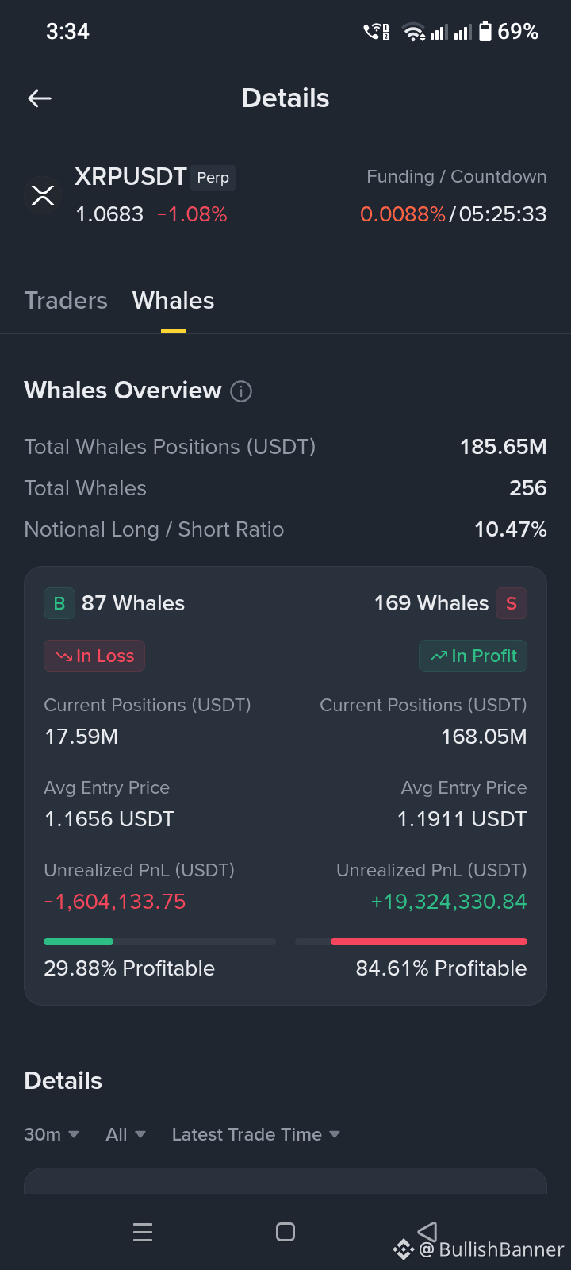Select the Whales tab

[173, 301]
